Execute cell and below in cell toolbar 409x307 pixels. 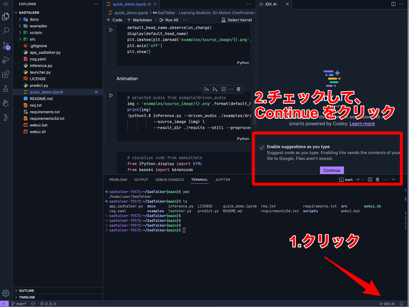point(215,89)
